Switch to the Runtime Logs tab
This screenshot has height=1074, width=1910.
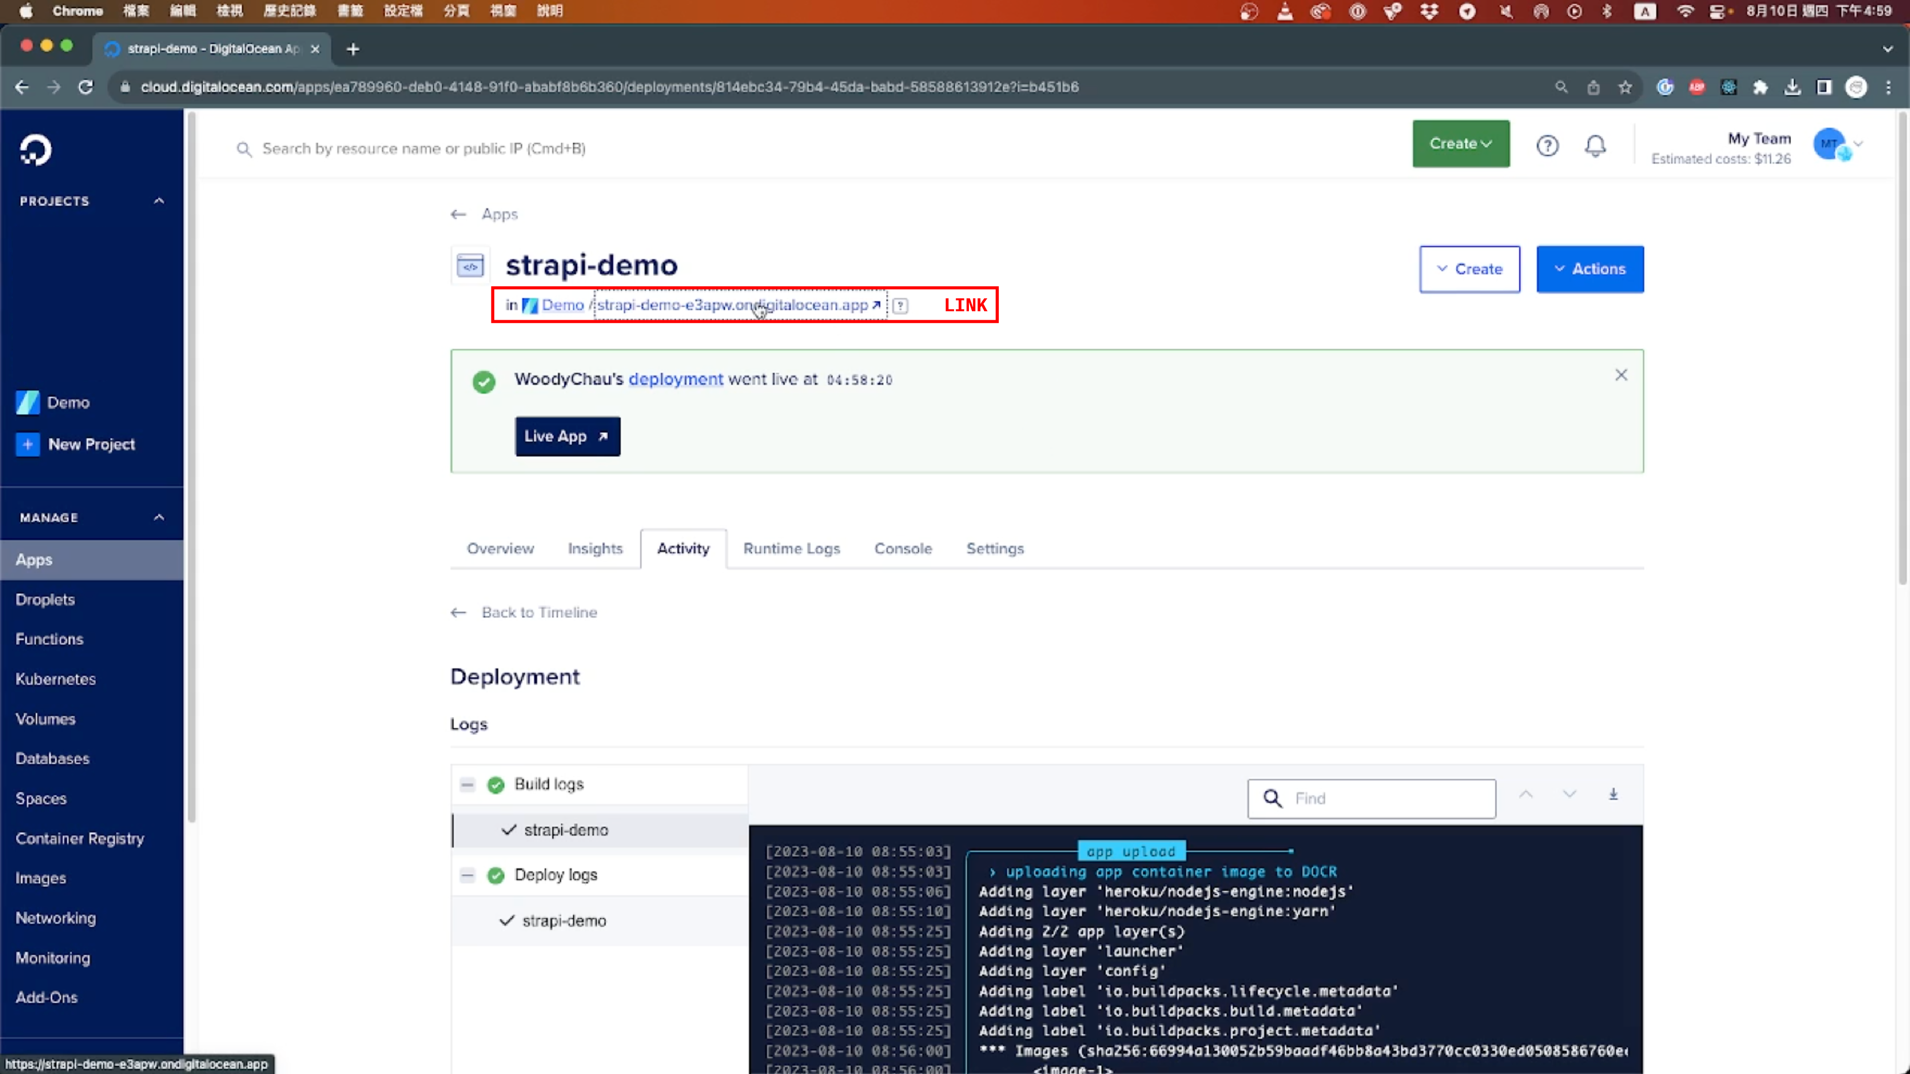coord(791,548)
